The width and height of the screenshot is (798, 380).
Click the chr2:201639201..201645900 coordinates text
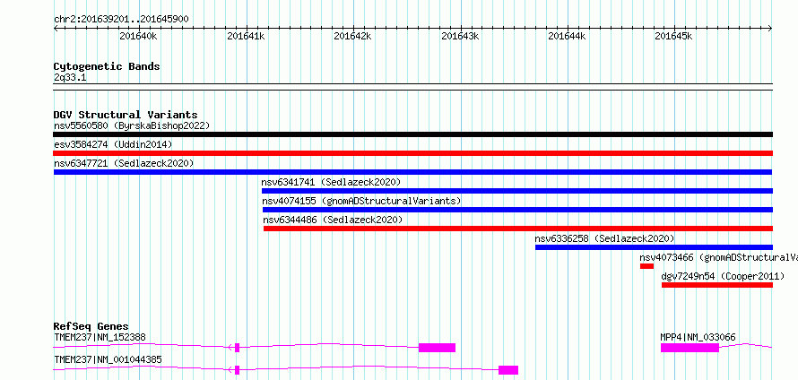(121, 20)
